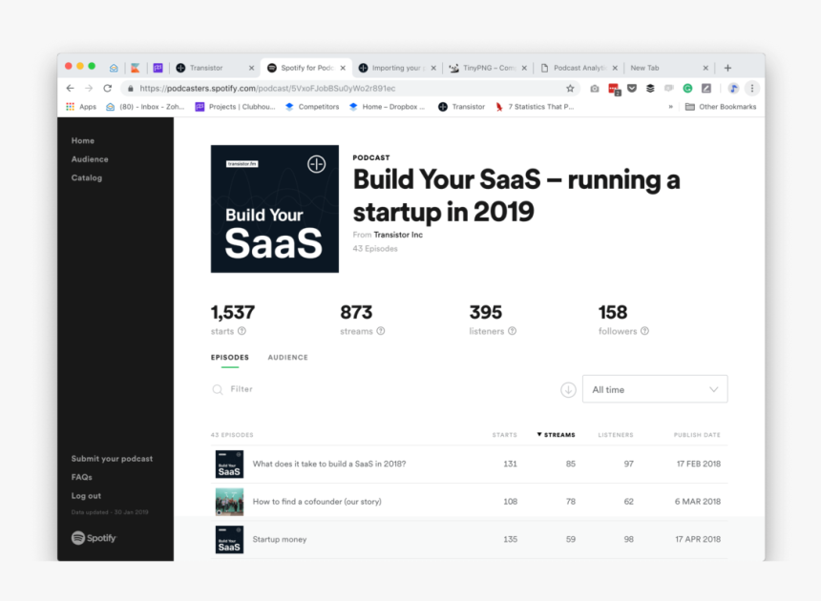Click the green Episodes tab underline indicator
The width and height of the screenshot is (821, 601).
pos(229,368)
